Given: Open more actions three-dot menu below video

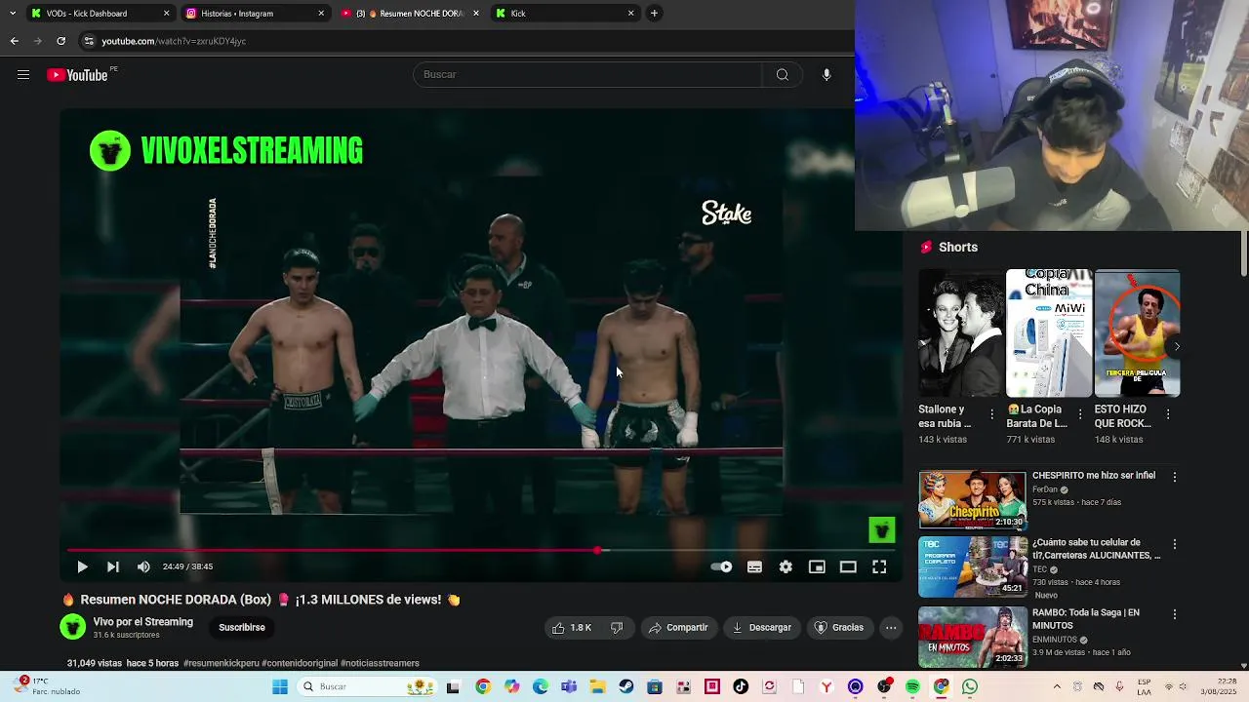Looking at the screenshot, I should (x=891, y=628).
